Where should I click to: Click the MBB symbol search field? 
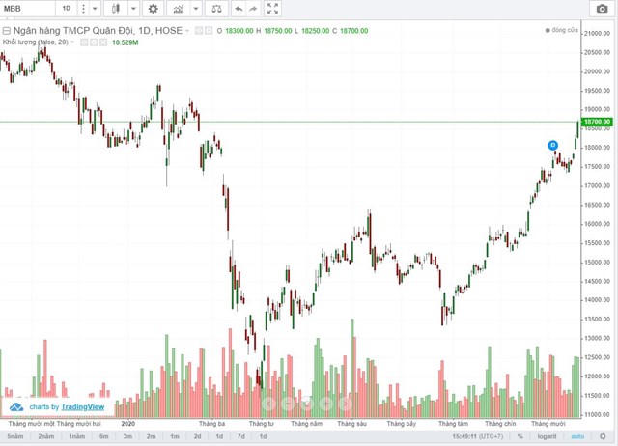pos(28,9)
